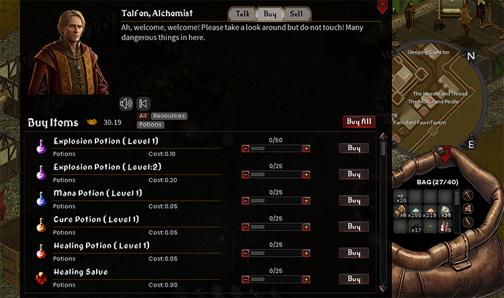Screen dimensions: 504x298
Task: Increase Healing Salve quantity with plus
Action: click(x=306, y=279)
